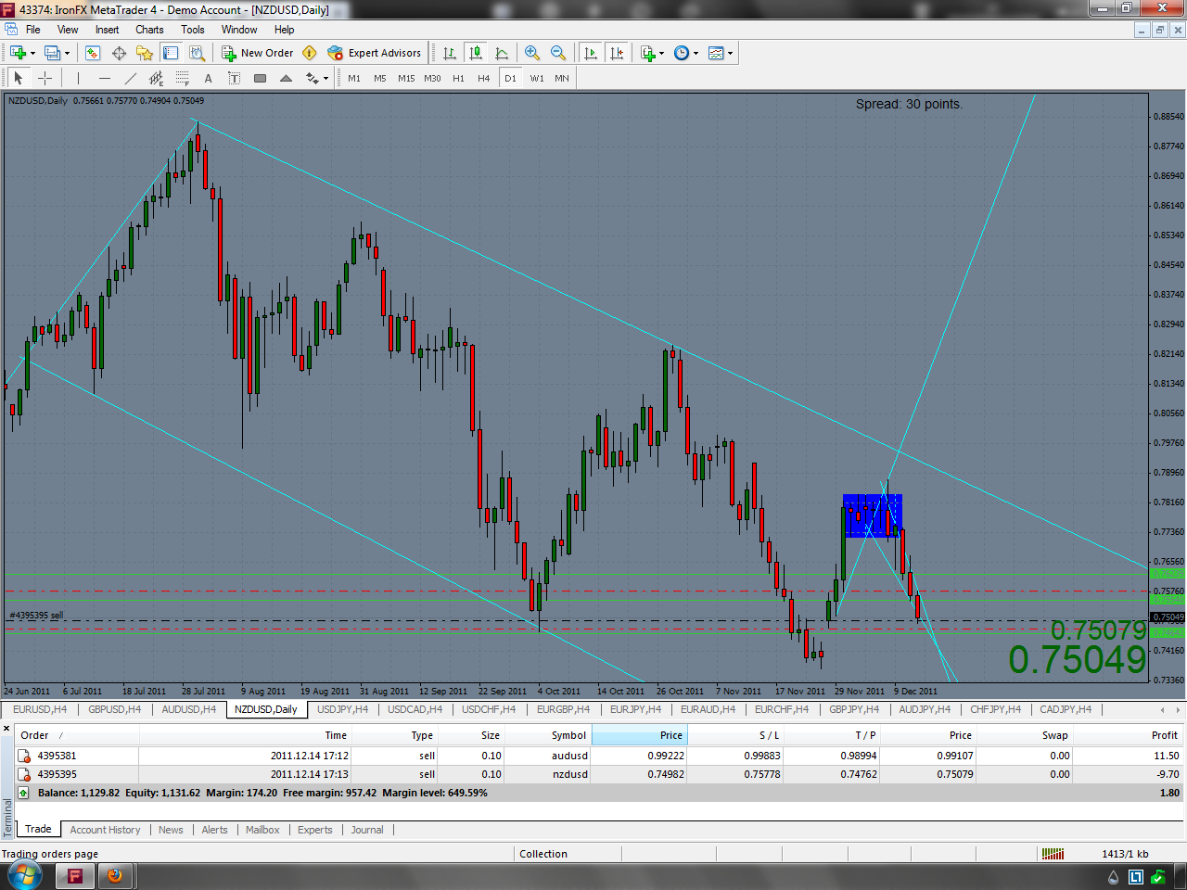Open the File menu
The image size is (1187, 890).
point(33,30)
